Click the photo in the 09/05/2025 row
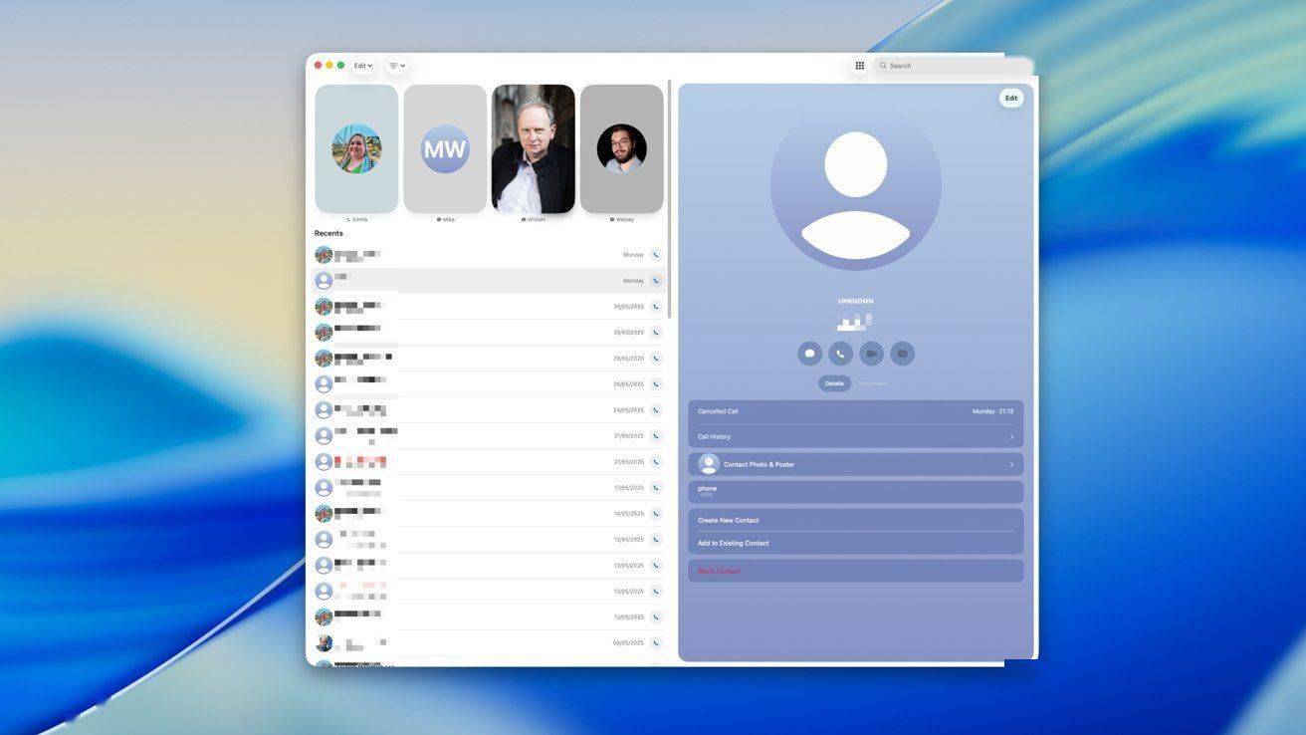Viewport: 1306px width, 735px height. tap(324, 643)
